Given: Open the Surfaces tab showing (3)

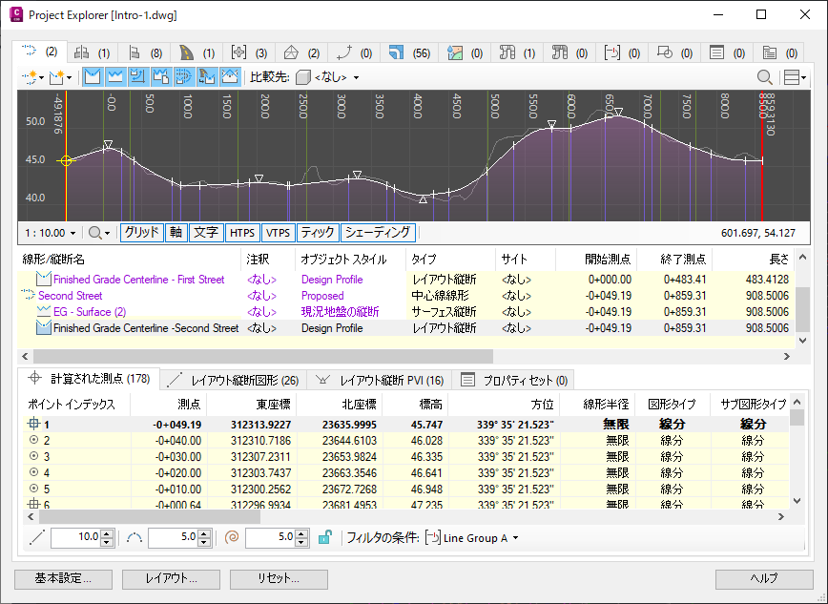Looking at the screenshot, I should (x=249, y=52).
